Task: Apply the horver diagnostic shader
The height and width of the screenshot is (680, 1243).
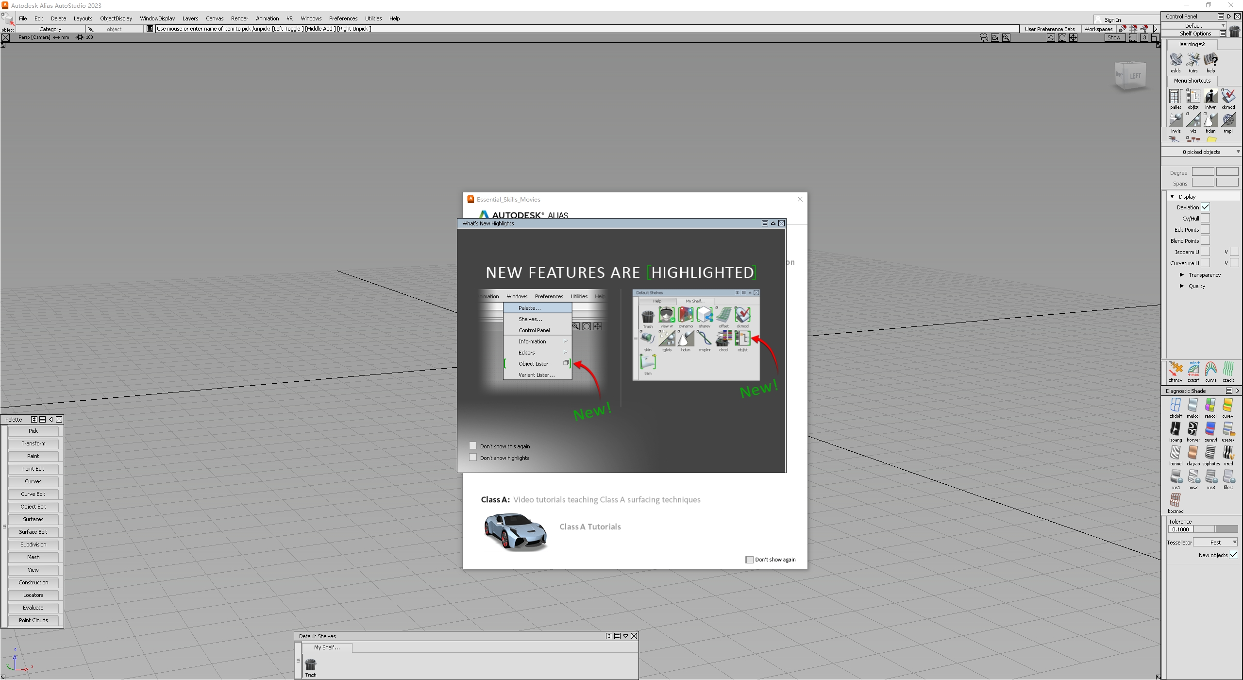Action: point(1193,429)
